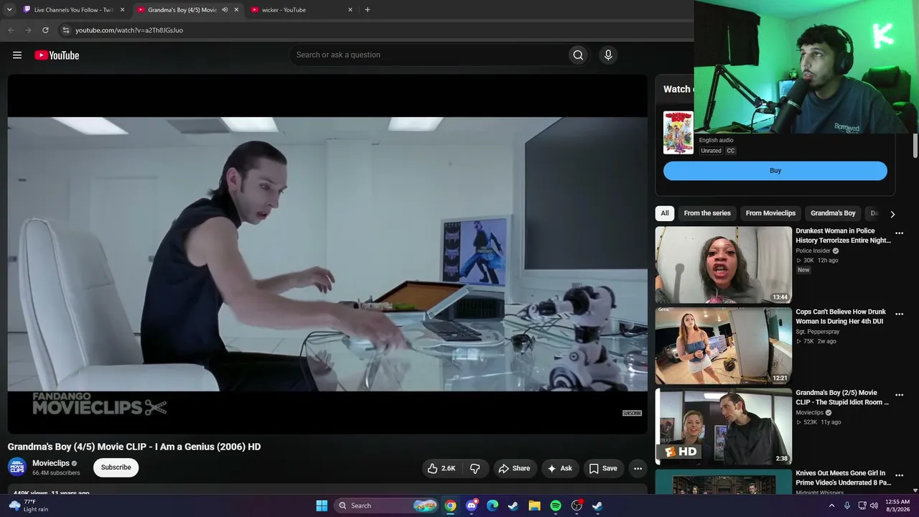The width and height of the screenshot is (919, 517).
Task: Open options for Drunkest Woman in Police video
Action: click(x=899, y=233)
